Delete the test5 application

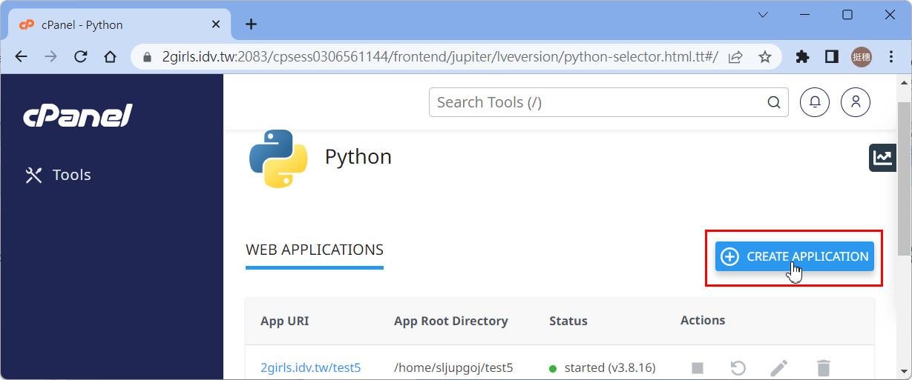coord(823,367)
